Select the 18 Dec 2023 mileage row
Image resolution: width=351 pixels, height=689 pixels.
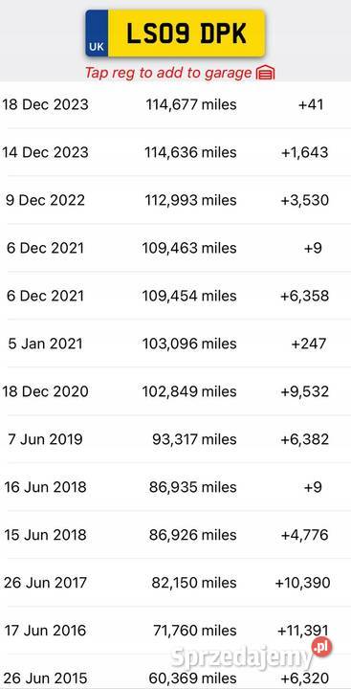coord(175,104)
